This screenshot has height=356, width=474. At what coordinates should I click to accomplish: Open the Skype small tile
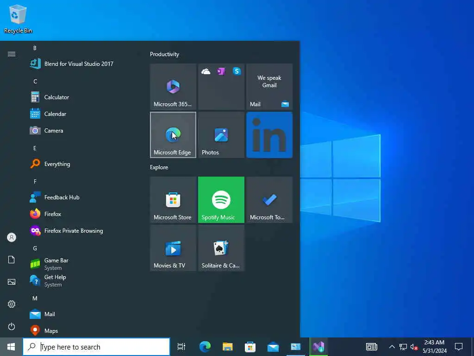pos(237,71)
